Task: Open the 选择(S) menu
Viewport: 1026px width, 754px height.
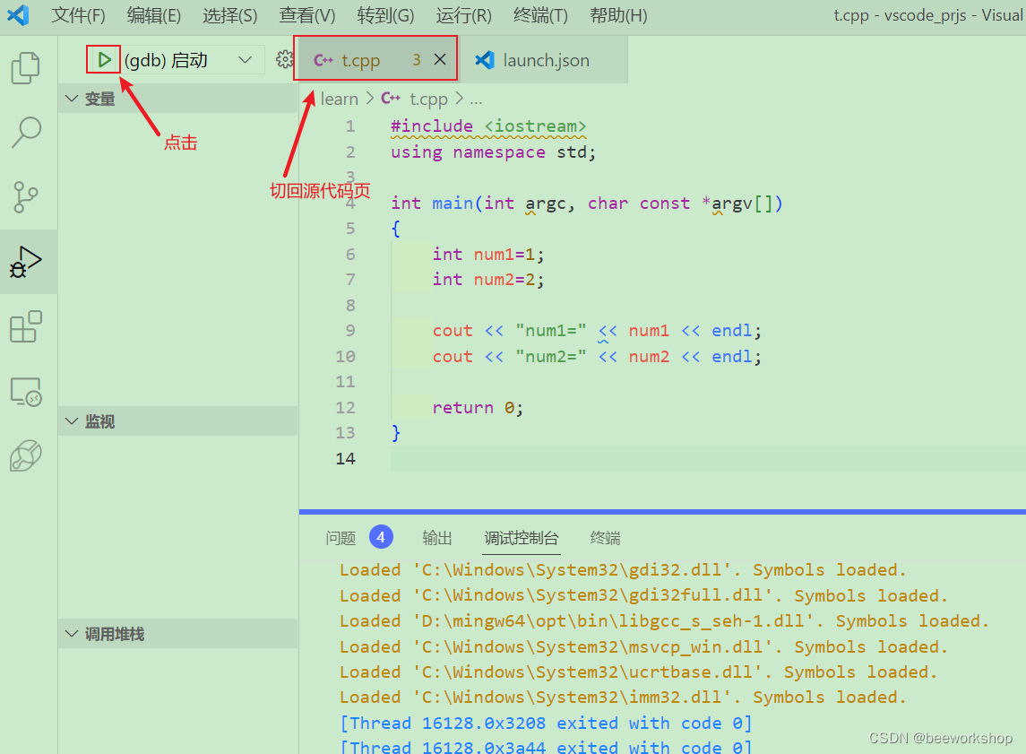Action: click(x=229, y=15)
